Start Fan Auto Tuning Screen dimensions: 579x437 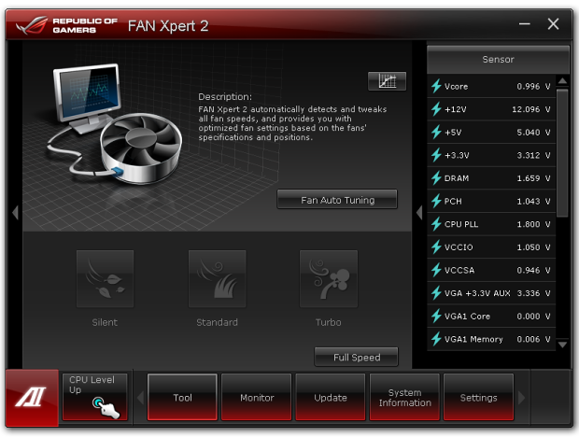pos(337,200)
